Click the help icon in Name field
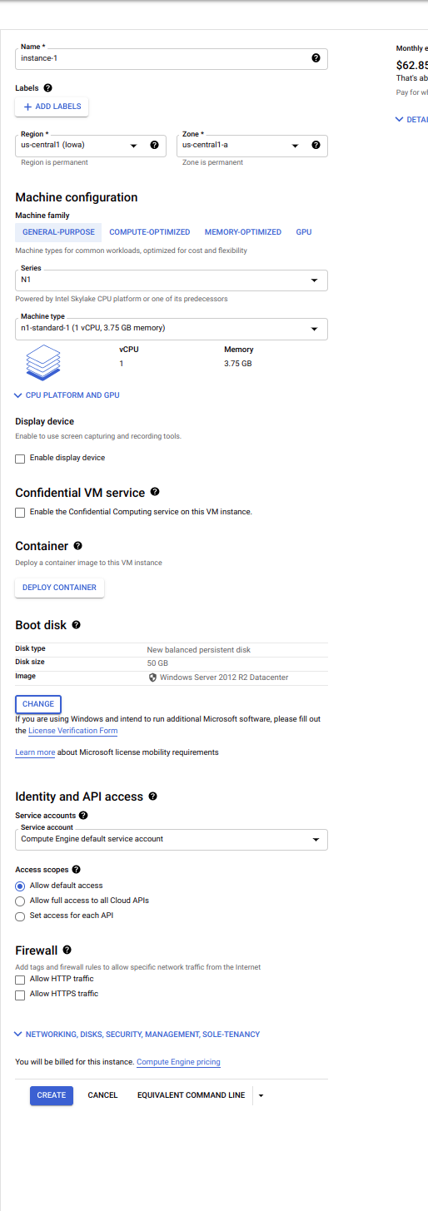This screenshot has width=428, height=1211. tap(316, 58)
